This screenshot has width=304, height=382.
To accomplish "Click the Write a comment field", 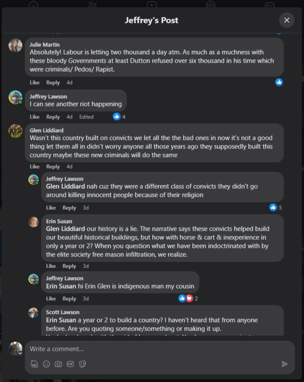I will (149, 349).
